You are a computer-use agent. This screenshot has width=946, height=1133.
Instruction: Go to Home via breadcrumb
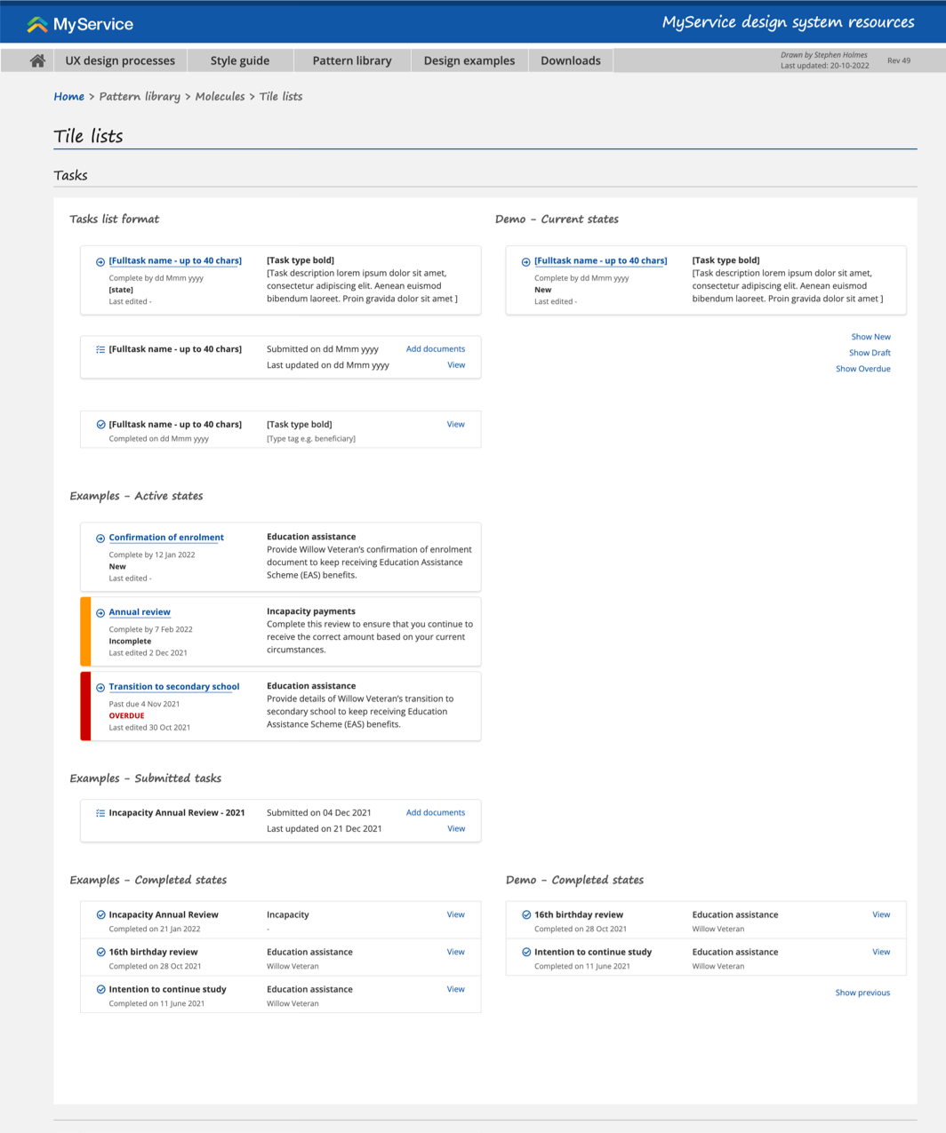(68, 96)
